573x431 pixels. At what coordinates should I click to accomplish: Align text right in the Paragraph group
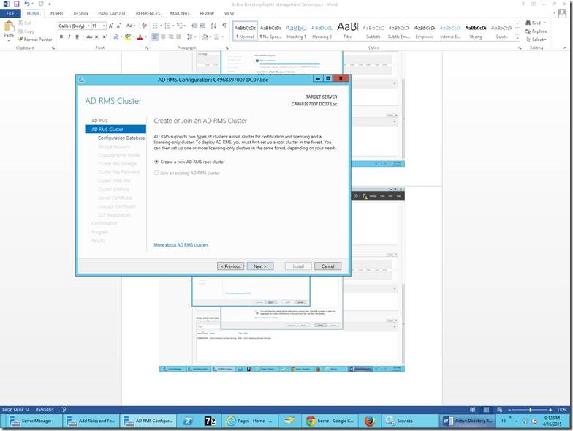click(x=171, y=37)
